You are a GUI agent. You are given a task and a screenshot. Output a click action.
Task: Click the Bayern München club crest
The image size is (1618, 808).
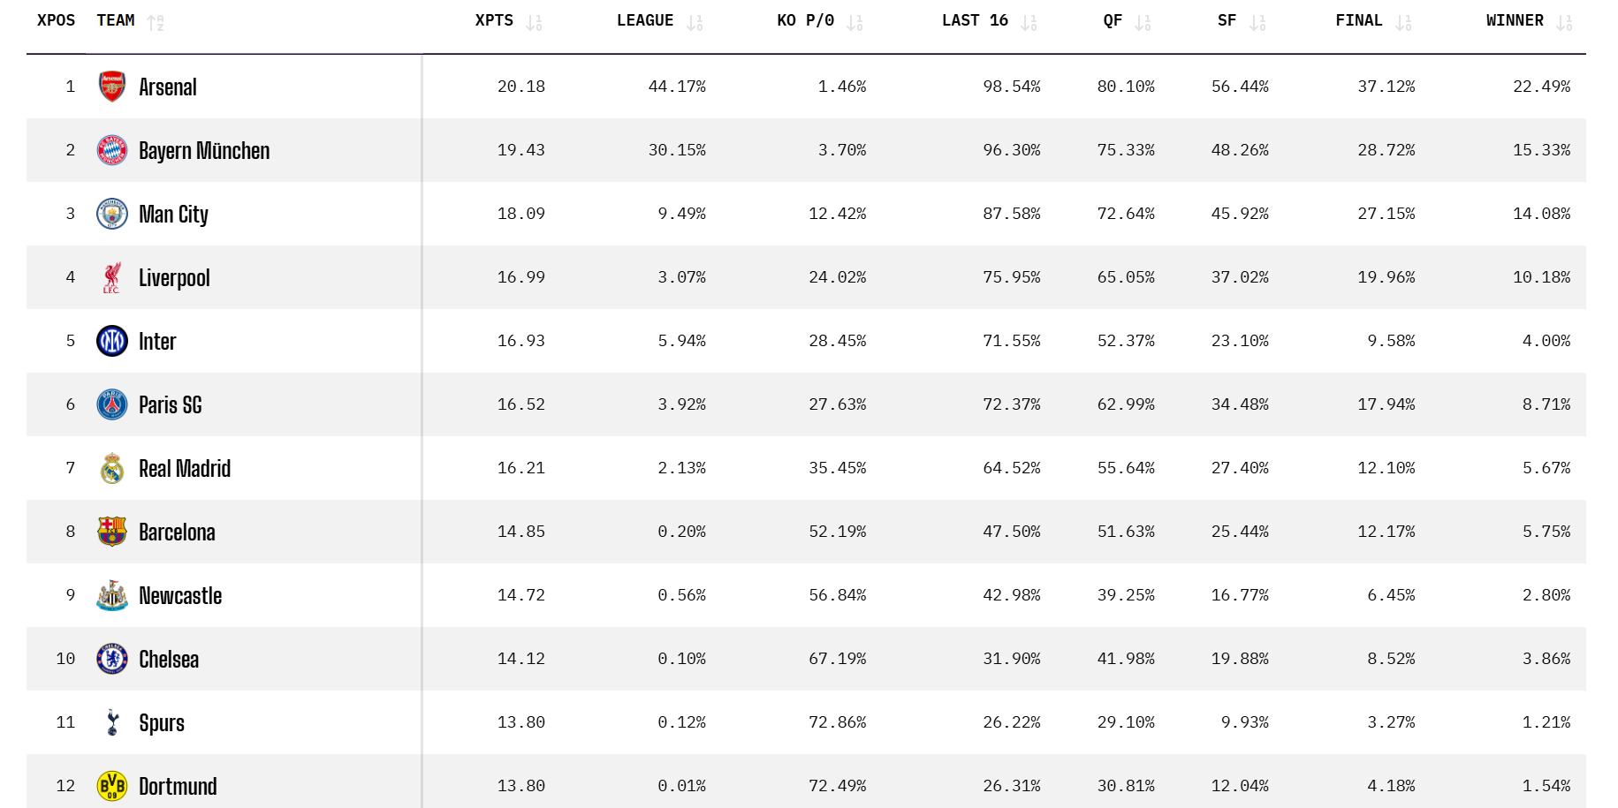(112, 150)
